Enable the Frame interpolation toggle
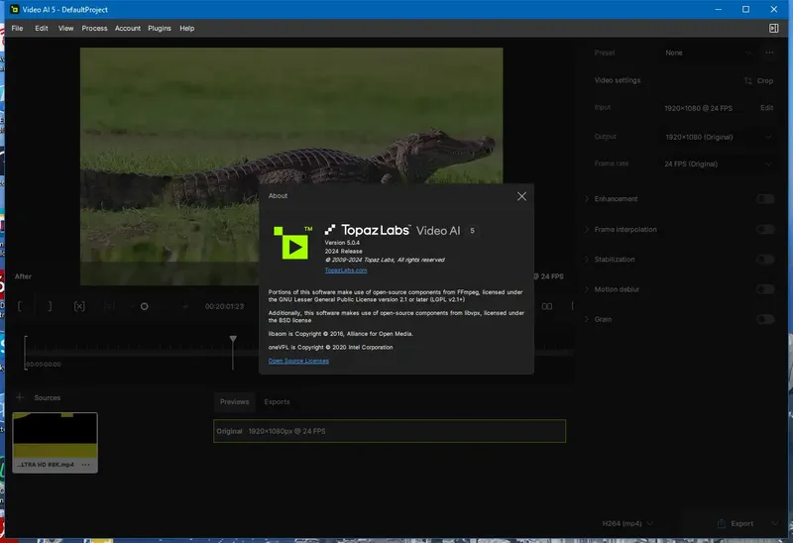 click(x=765, y=230)
